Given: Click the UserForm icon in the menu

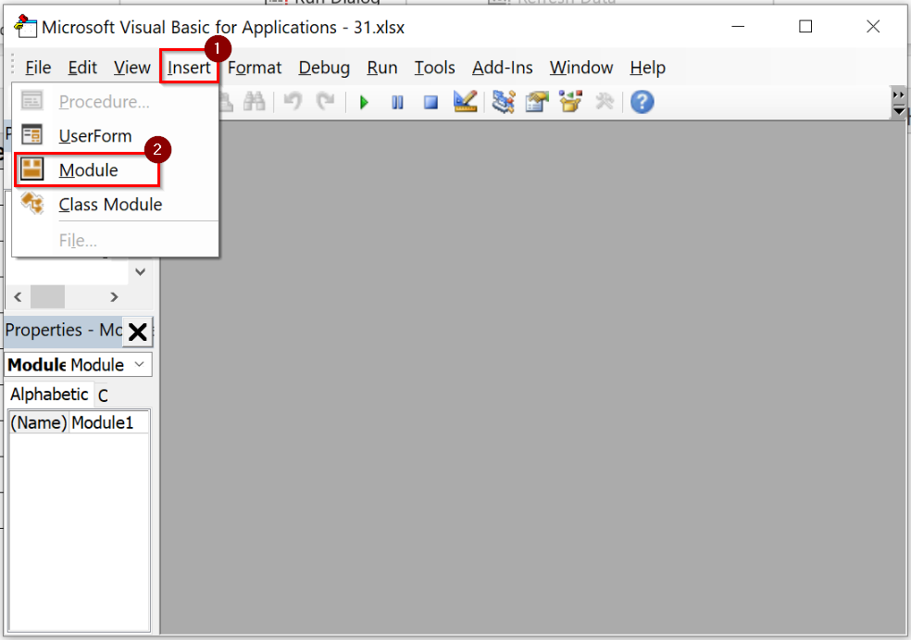Looking at the screenshot, I should click(32, 135).
